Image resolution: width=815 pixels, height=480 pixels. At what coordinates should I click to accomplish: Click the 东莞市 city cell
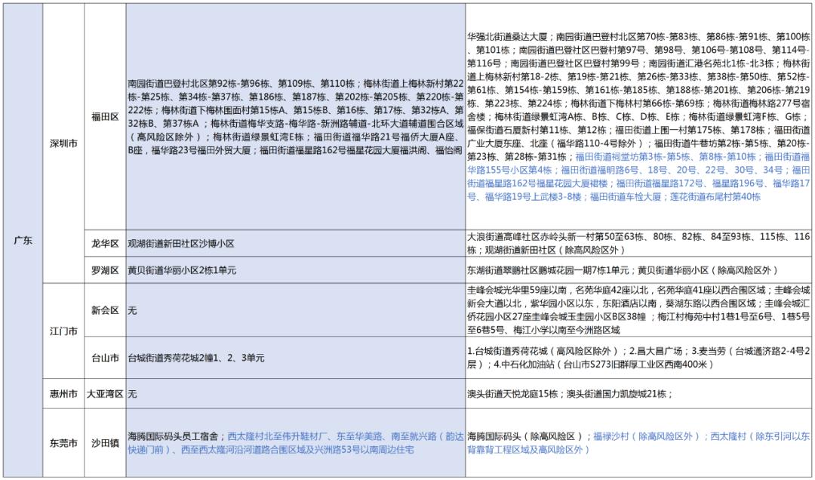(x=63, y=443)
